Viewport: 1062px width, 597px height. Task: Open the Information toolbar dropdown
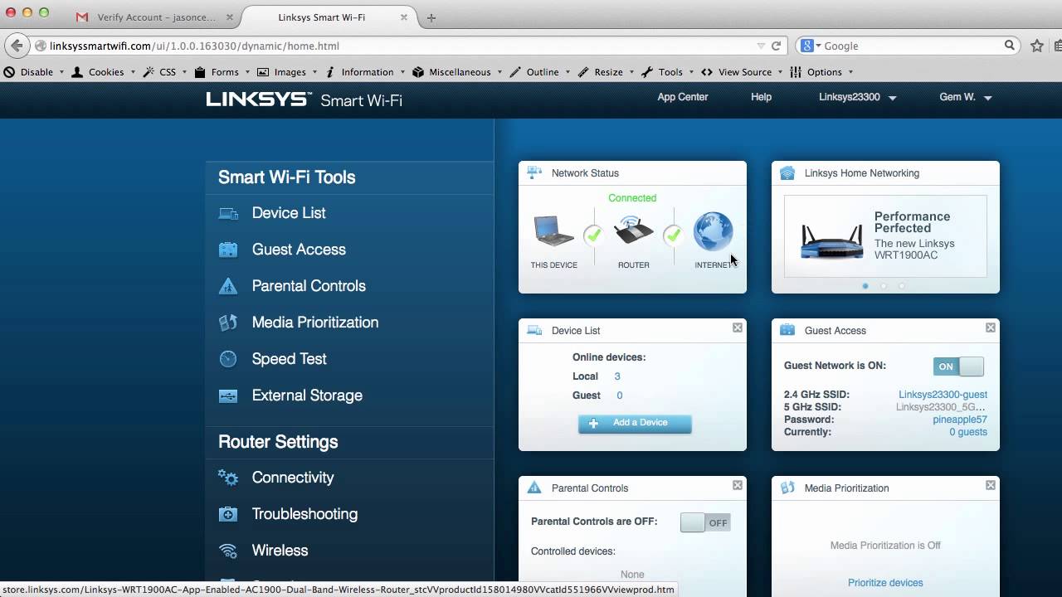(365, 72)
